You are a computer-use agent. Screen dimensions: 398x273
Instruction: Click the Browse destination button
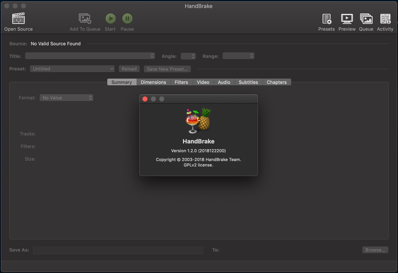pyautogui.click(x=375, y=250)
